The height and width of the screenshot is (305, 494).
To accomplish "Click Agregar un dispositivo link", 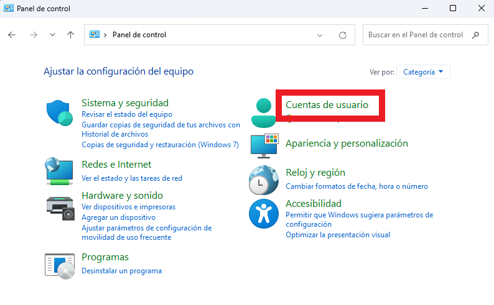I will point(118,217).
